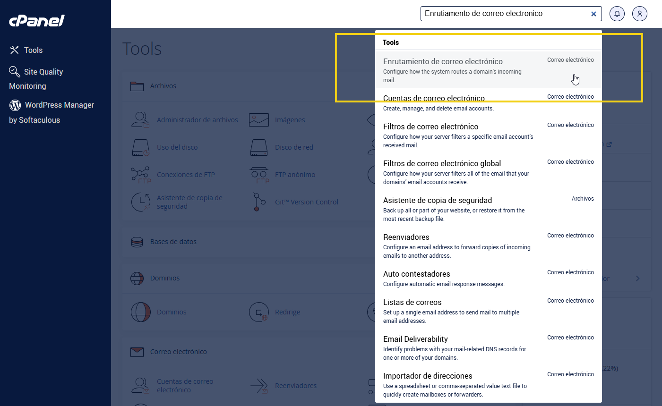Open the Reenviadores search result
The image size is (662, 406).
406,237
